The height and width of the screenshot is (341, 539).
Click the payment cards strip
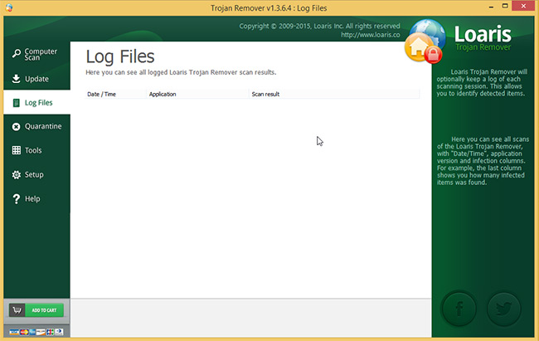(x=36, y=332)
